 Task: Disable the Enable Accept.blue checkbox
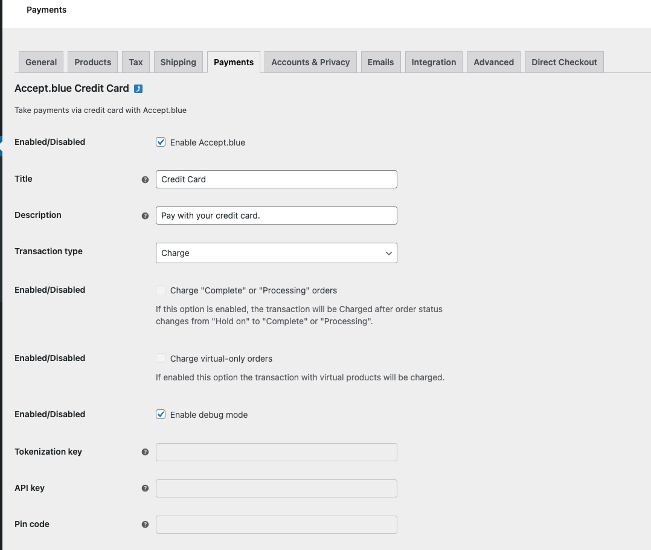[x=161, y=142]
